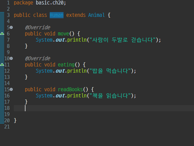The height and width of the screenshot is (146, 194).
Task: Click line number 18 in the gutter
Action: [7, 108]
